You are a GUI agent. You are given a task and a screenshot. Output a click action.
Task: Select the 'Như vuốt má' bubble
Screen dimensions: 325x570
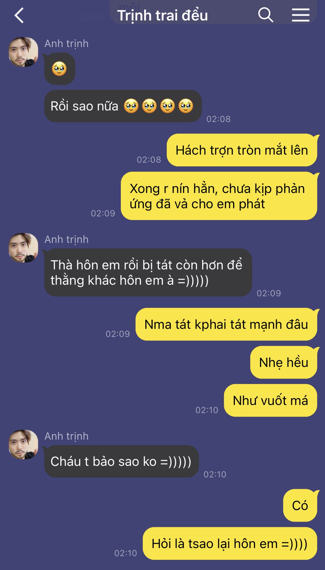(x=271, y=400)
